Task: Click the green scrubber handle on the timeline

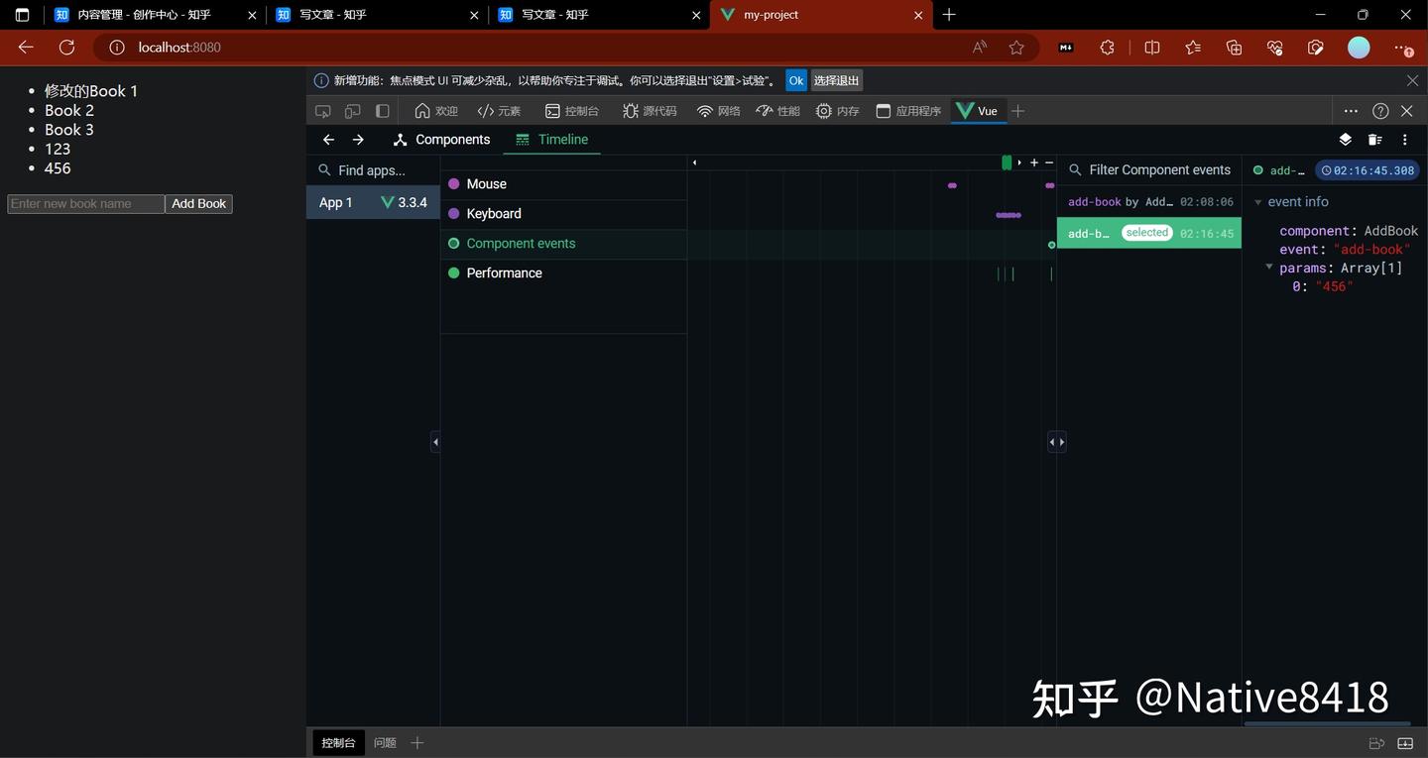Action: (x=1008, y=162)
